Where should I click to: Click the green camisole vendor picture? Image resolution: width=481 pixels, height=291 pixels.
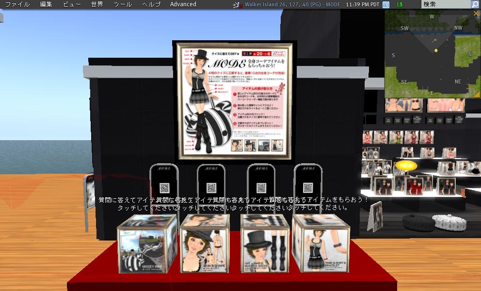click(x=396, y=137)
